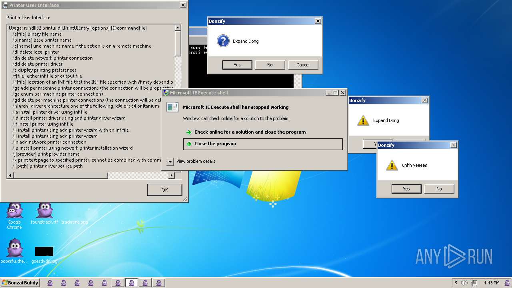The image size is (512, 288).
Task: Click the line '/b[name] base printer name'
Action: (42, 40)
